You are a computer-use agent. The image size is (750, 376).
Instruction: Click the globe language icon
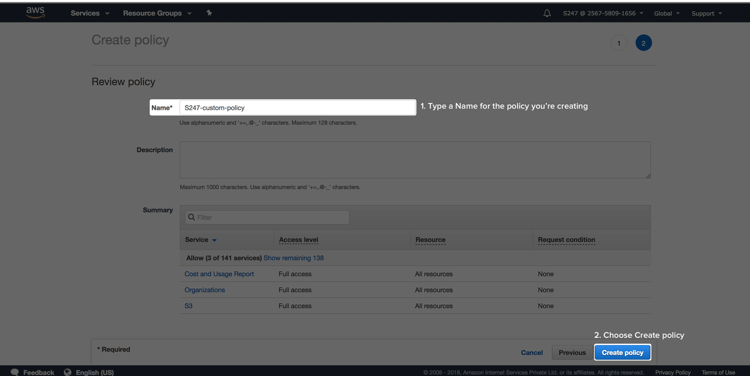point(68,372)
